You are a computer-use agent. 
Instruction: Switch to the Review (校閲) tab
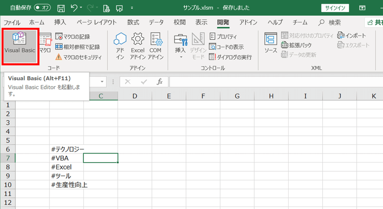click(180, 22)
